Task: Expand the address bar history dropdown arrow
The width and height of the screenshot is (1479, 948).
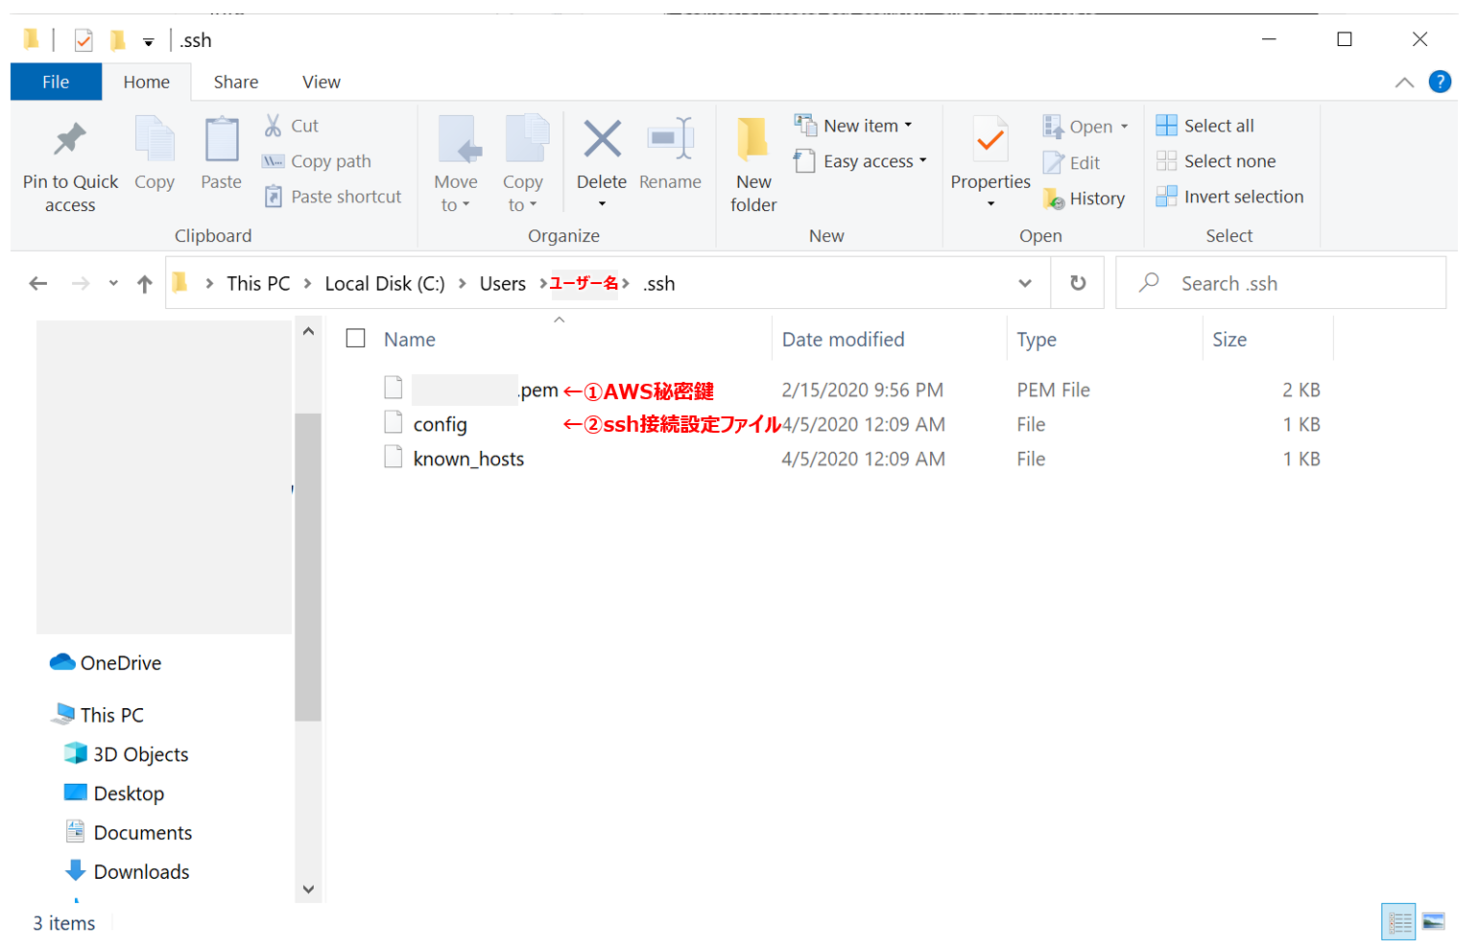Action: [1025, 283]
